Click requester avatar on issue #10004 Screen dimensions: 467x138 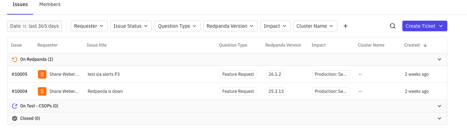click(42, 91)
